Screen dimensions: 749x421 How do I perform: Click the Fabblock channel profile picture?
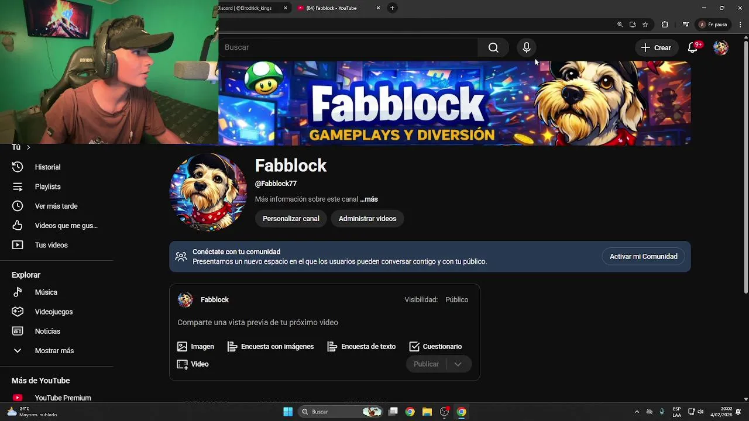(208, 192)
